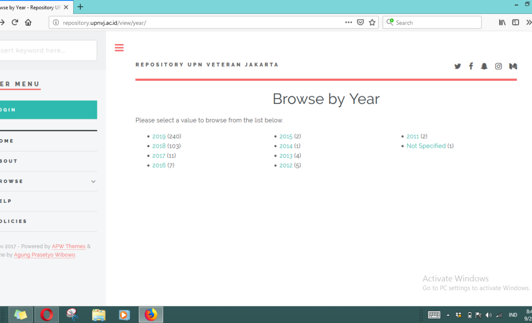
Task: Open the Facebook social icon
Action: tap(471, 66)
